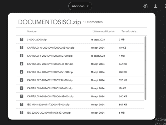Screen dimensions: 166x125
Task: Click the file icon next to CAPITULO 10 zip
Action: pos(22,47)
